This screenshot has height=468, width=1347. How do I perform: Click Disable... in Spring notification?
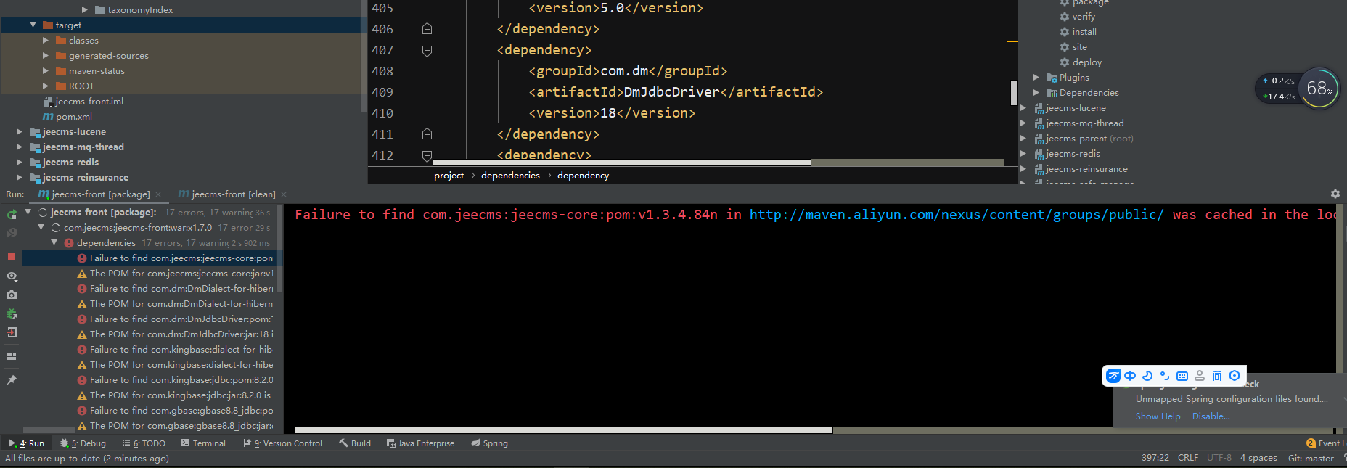(1211, 416)
